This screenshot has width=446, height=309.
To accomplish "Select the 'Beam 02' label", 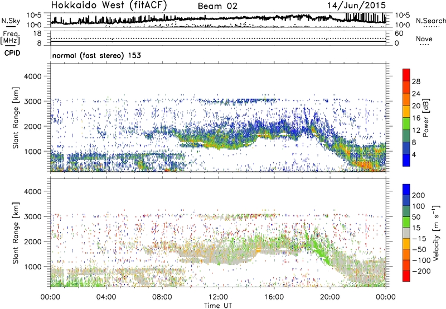I will click(217, 6).
